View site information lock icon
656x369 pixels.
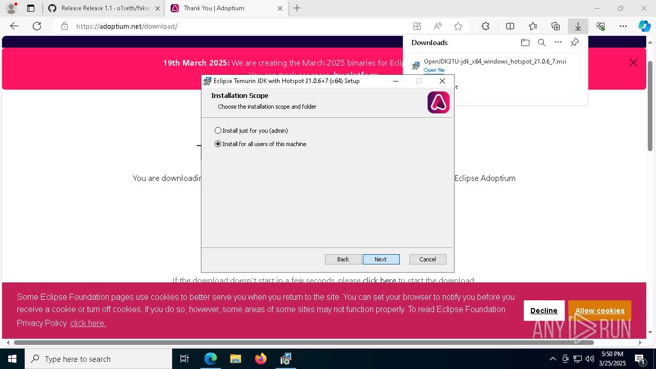click(x=65, y=26)
